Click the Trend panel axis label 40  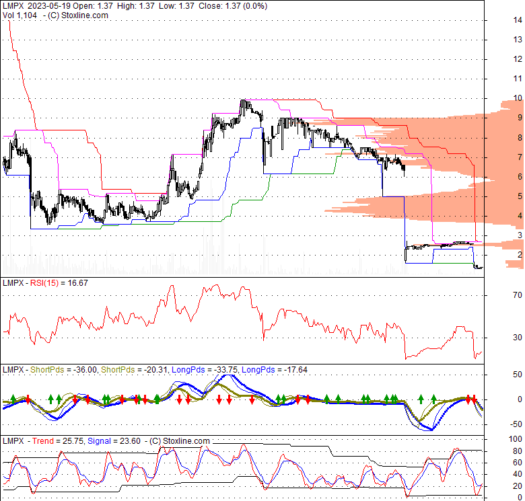tap(518, 474)
